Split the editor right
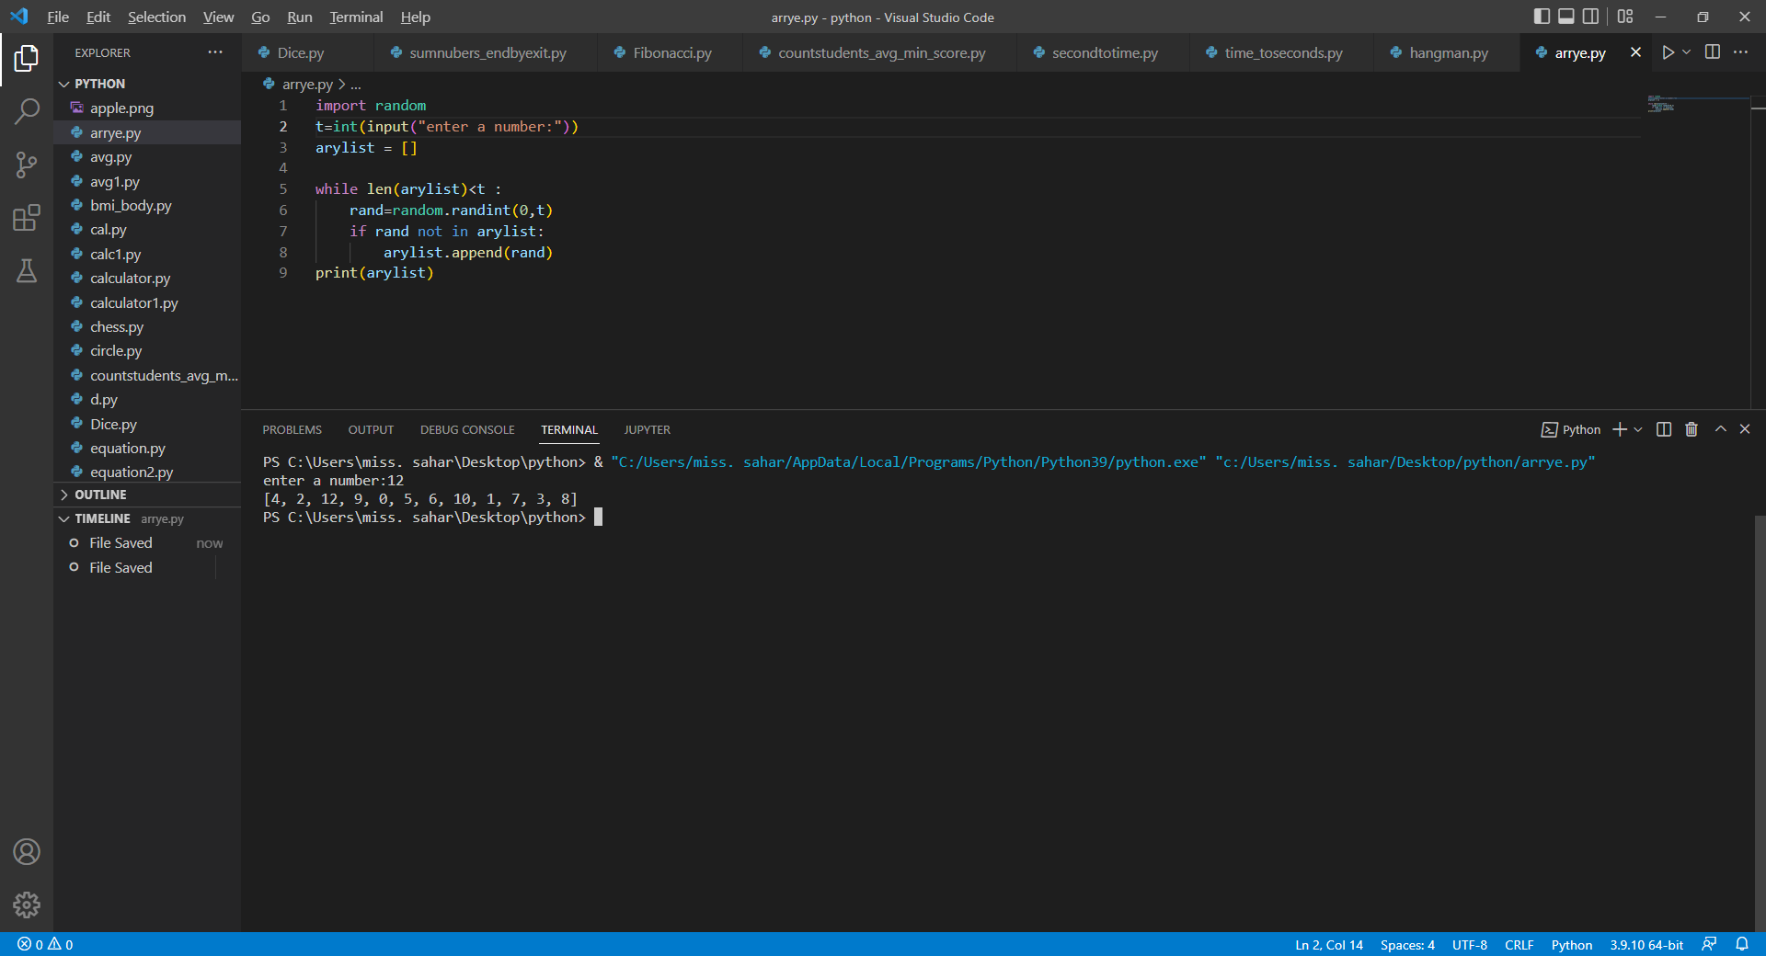The image size is (1766, 956). click(x=1713, y=52)
